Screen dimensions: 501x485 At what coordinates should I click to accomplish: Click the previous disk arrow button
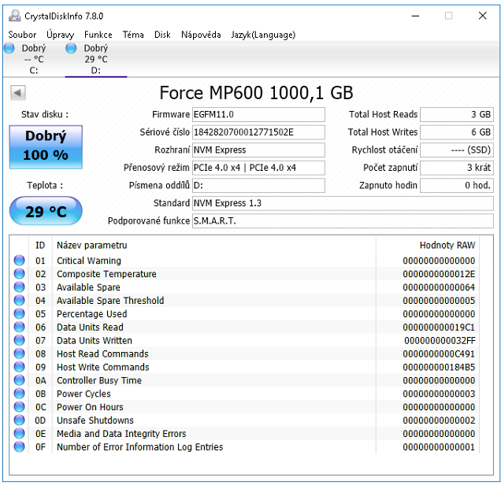point(18,93)
